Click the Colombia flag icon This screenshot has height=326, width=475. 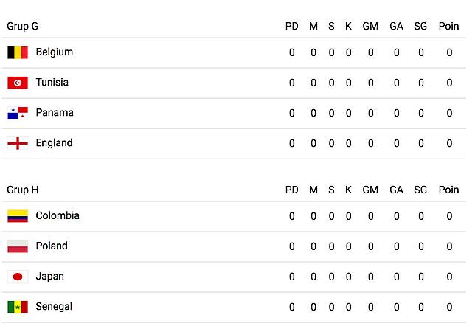18,216
